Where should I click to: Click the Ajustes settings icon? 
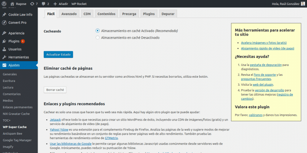(x=4, y=65)
